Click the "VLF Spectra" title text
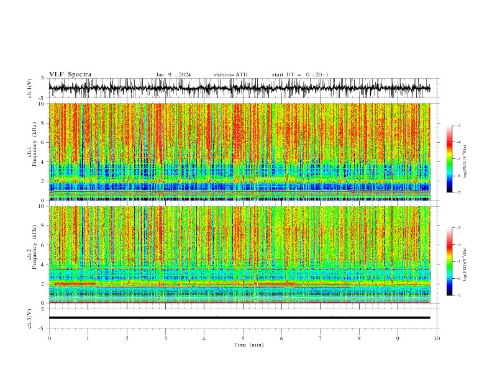492x380 pixels. pos(70,75)
